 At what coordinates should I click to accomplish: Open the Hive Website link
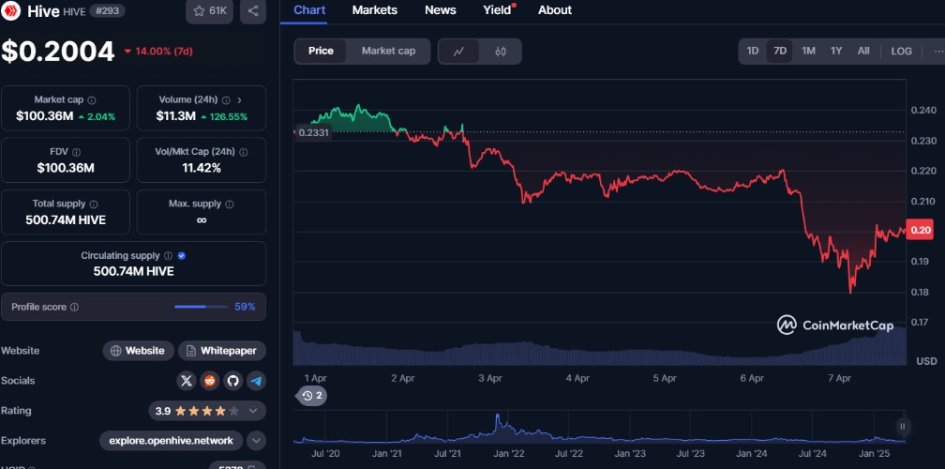[138, 351]
